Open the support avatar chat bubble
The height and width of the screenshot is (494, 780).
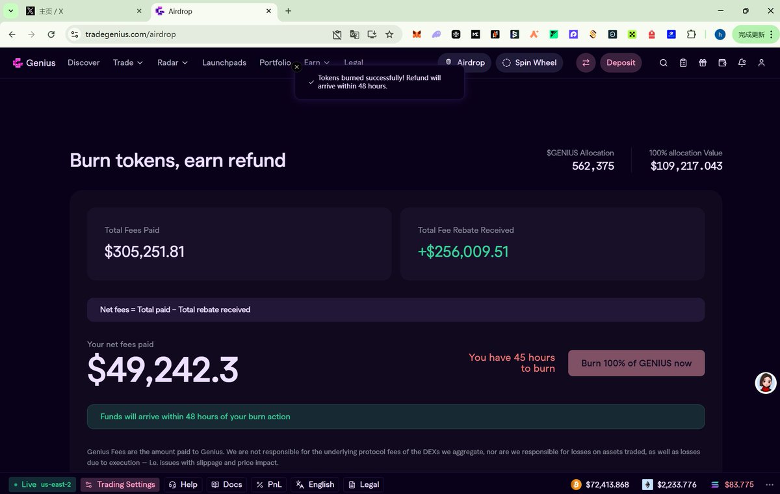coord(766,383)
